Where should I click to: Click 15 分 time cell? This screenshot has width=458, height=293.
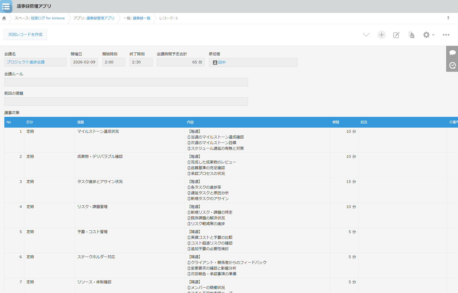(x=344, y=190)
